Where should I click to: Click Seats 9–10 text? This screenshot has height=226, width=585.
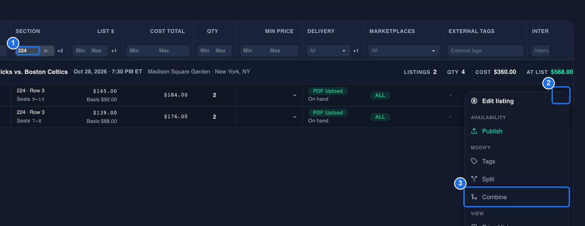[x=30, y=99]
